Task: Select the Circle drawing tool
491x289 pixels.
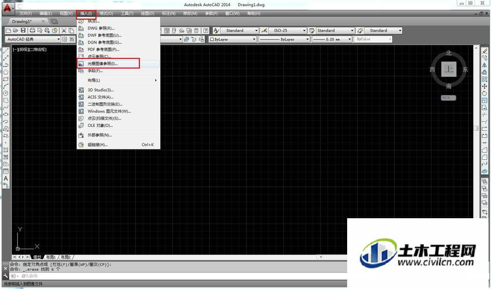Action: [x=5, y=93]
